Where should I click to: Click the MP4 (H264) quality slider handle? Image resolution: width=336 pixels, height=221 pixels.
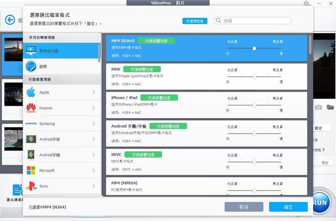[254, 48]
